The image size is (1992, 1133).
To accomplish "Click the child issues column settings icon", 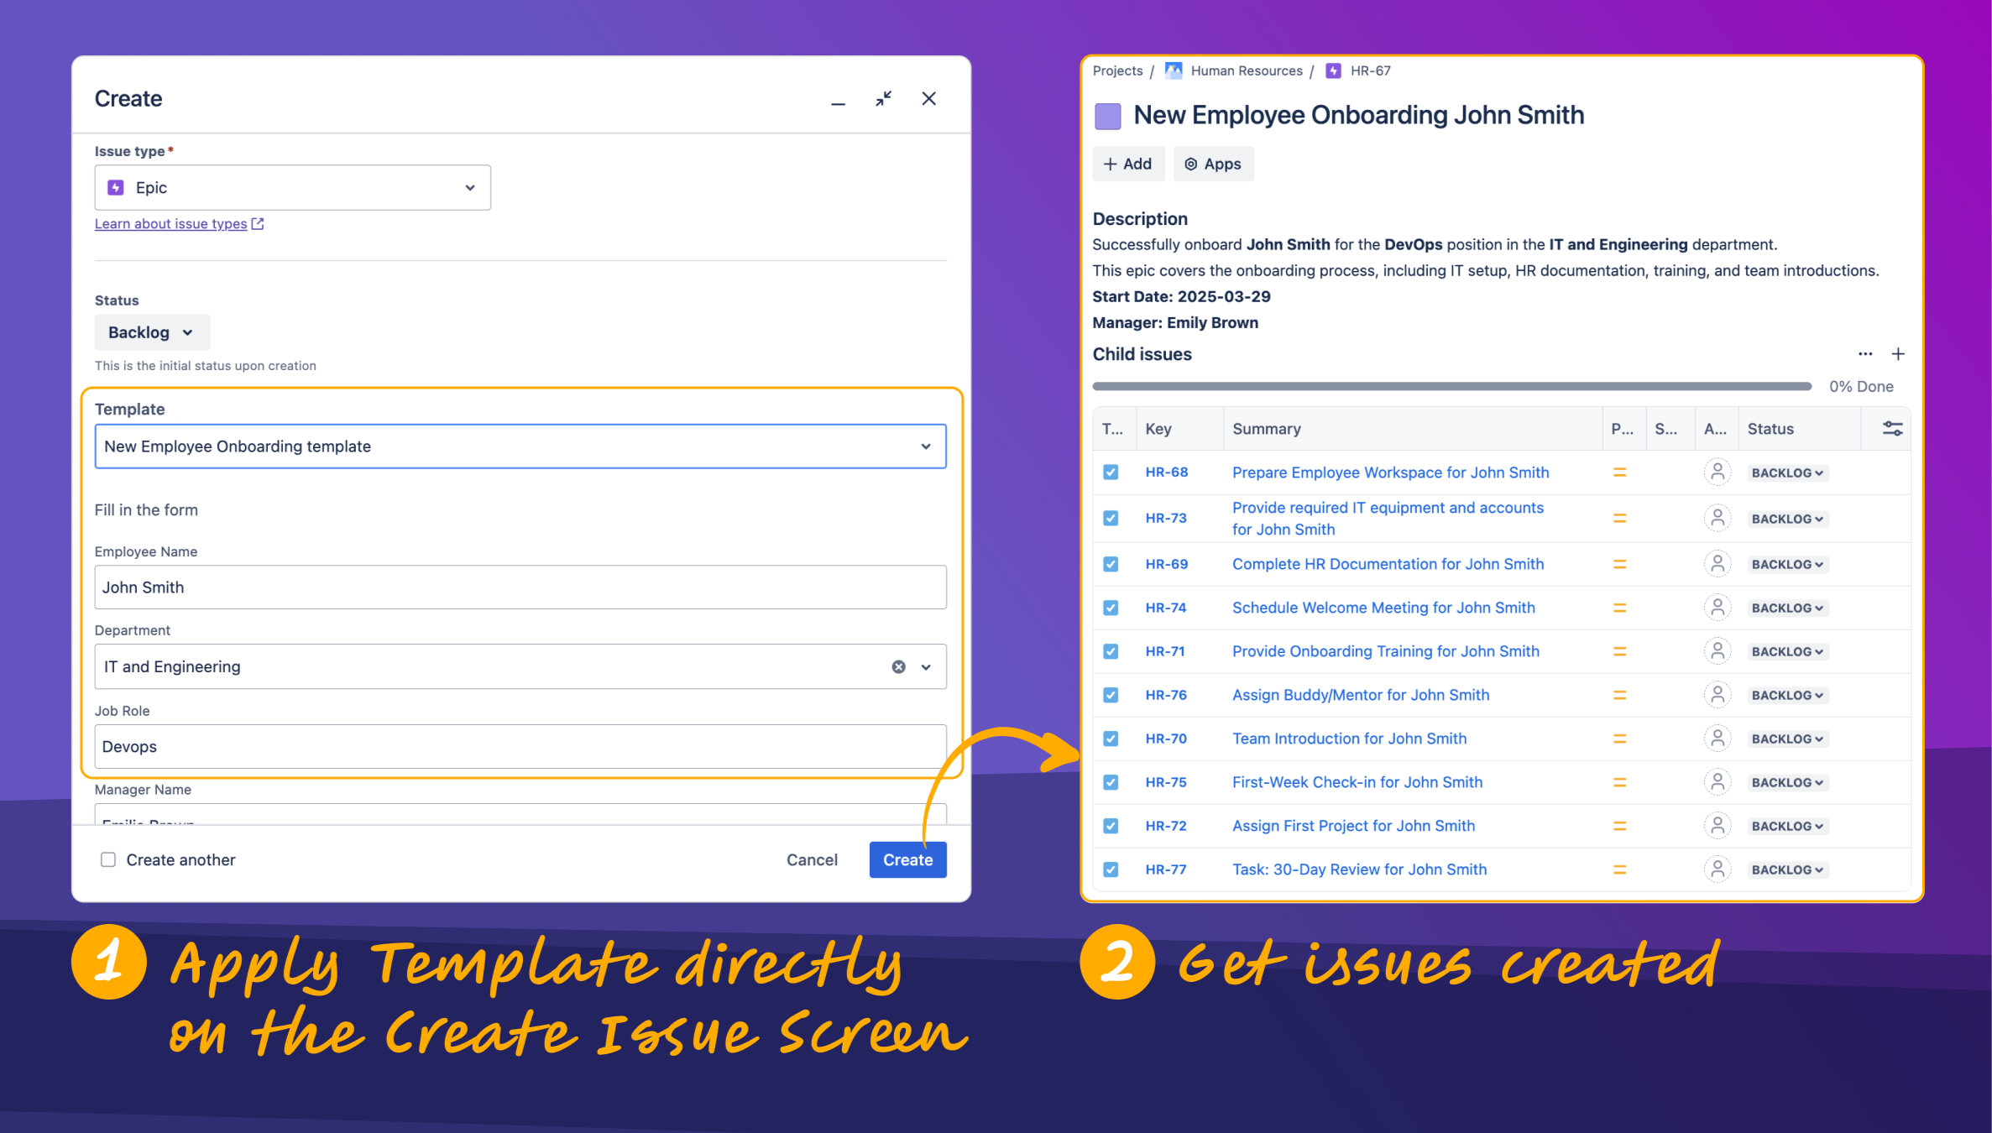I will [x=1892, y=429].
